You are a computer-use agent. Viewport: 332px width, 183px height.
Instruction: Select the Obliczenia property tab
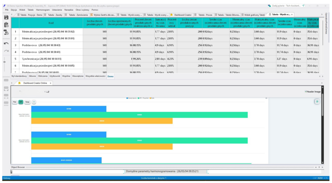[x=42, y=76]
